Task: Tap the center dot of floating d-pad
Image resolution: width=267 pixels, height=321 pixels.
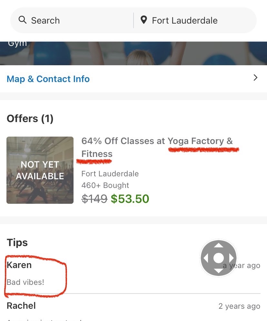Action: (x=219, y=258)
